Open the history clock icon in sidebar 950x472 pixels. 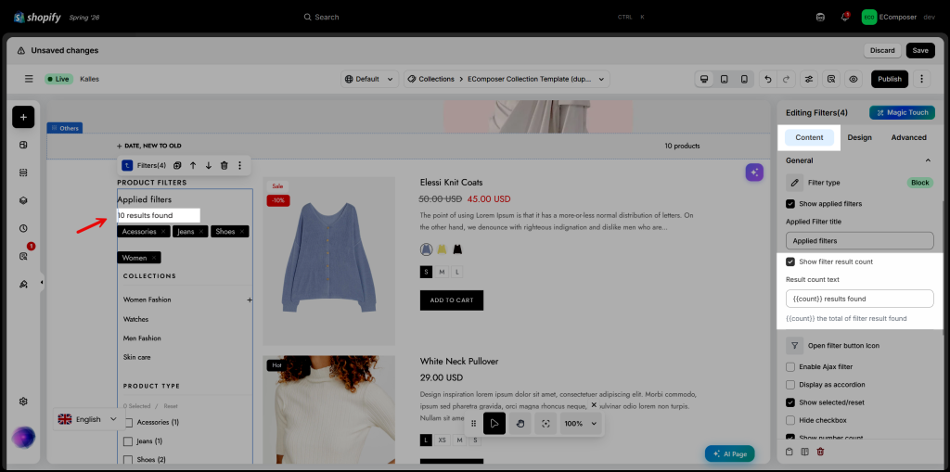click(23, 228)
